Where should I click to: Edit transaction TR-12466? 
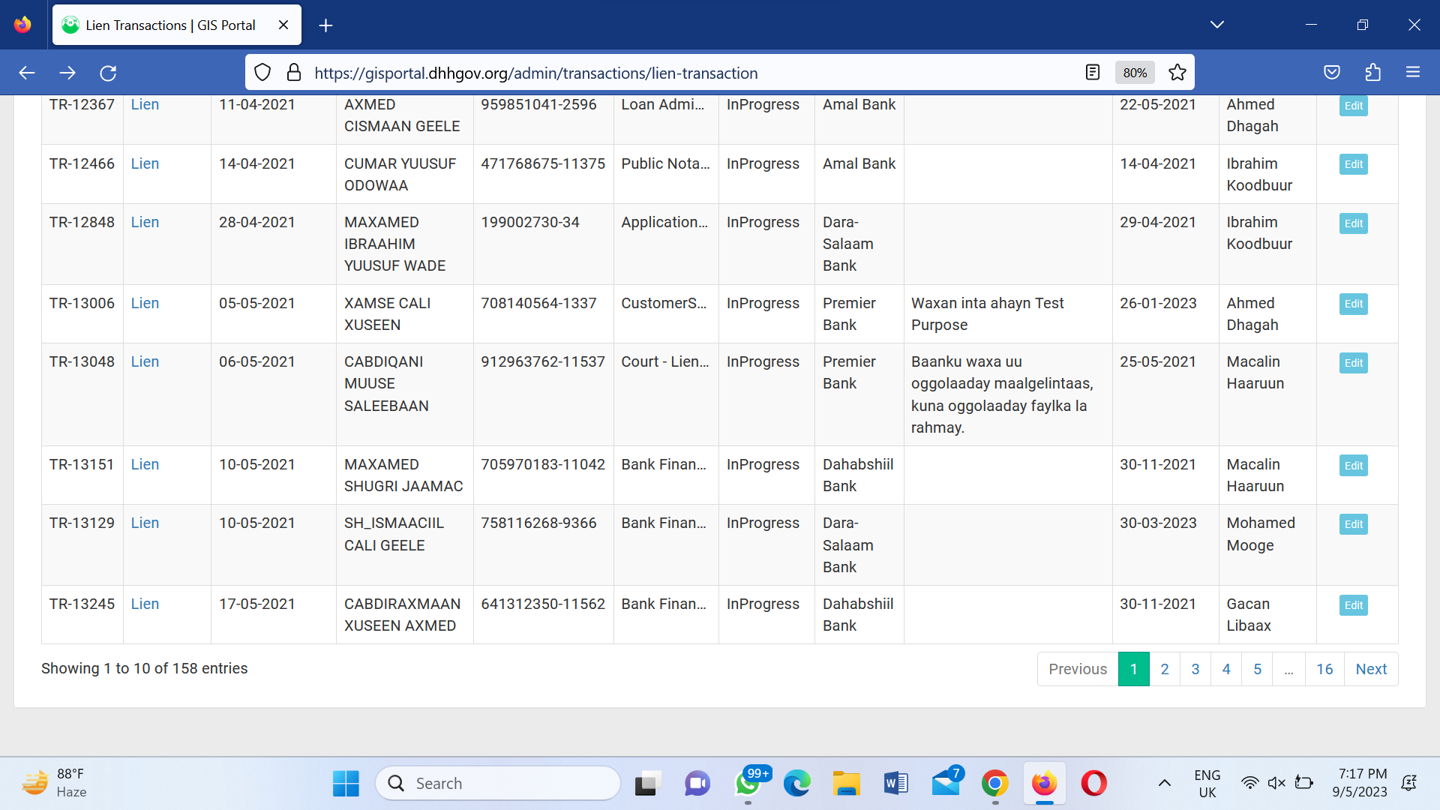point(1353,164)
